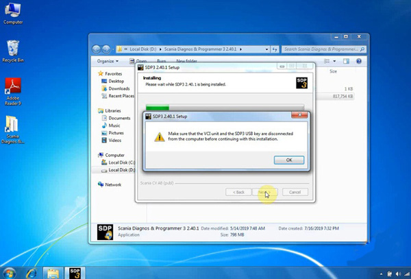Open the Windows Start menu

10,274
